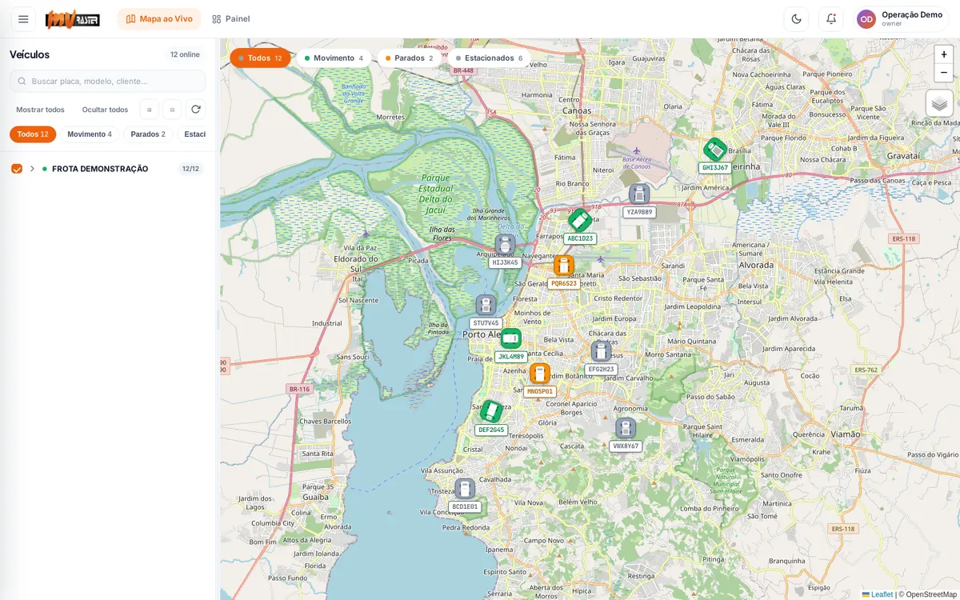Viewport: 960px width, 600px height.
Task: Select sidebar Movimento 4 filter
Action: [90, 134]
